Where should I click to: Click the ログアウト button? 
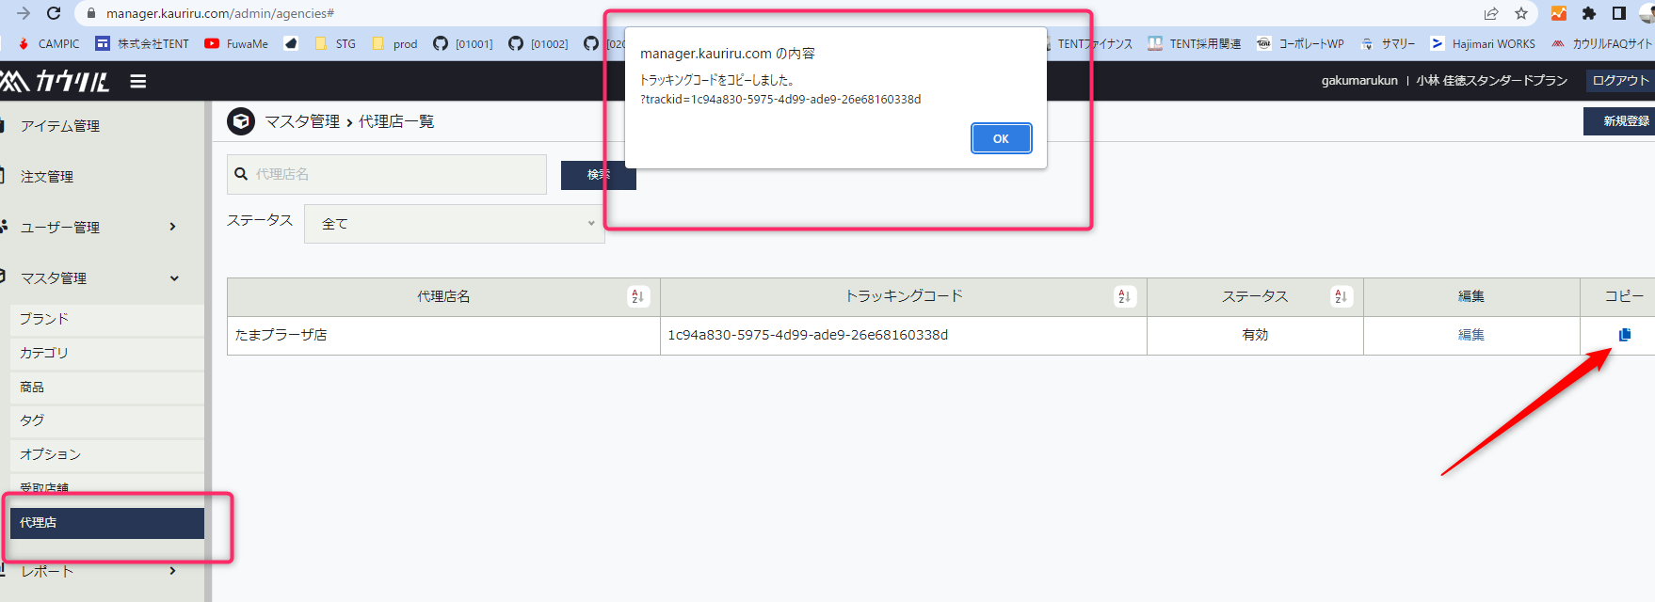pyautogui.click(x=1619, y=81)
